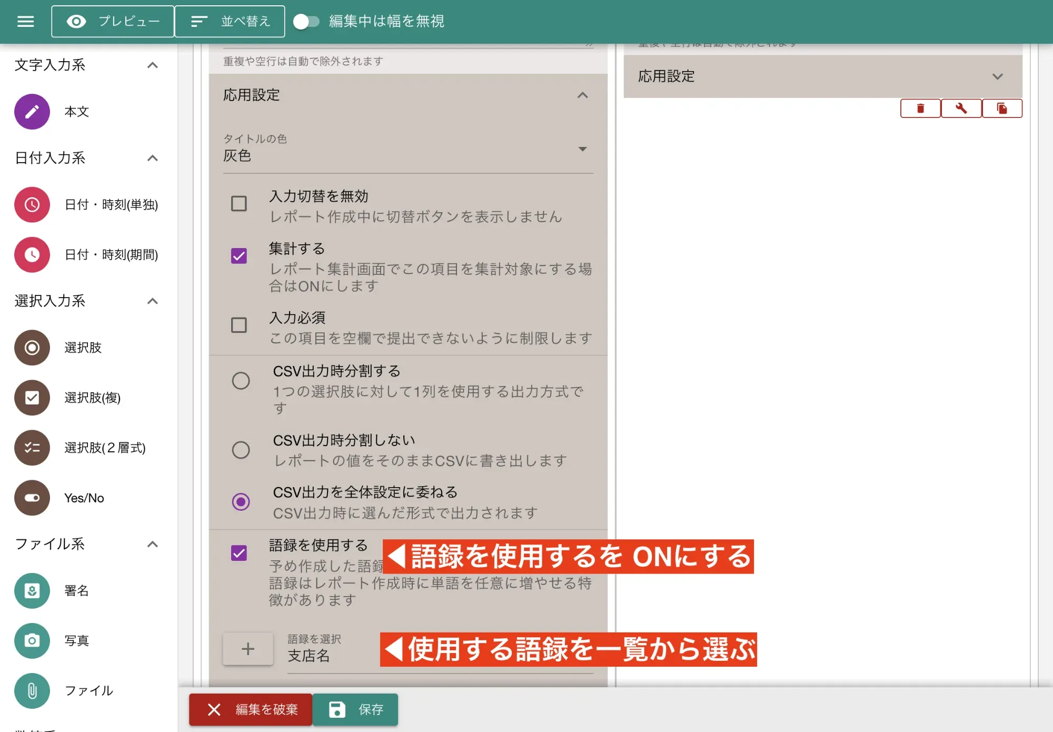This screenshot has width=1053, height=732.
Task: Click the trash delete icon button
Action: pos(920,108)
